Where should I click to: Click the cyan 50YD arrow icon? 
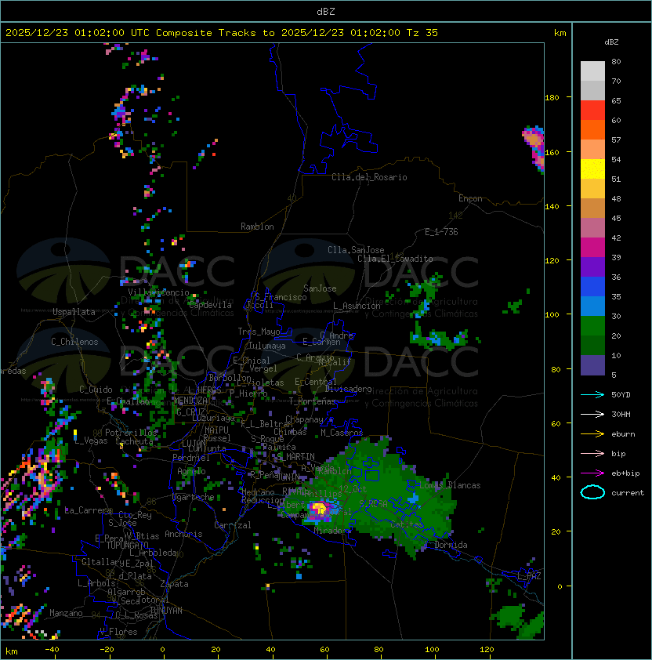[592, 395]
